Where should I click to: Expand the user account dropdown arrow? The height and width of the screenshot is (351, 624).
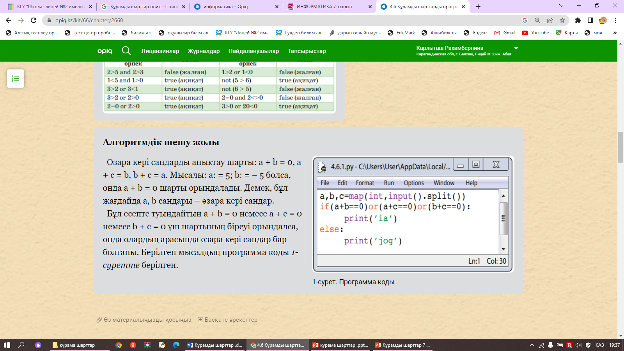click(x=516, y=48)
